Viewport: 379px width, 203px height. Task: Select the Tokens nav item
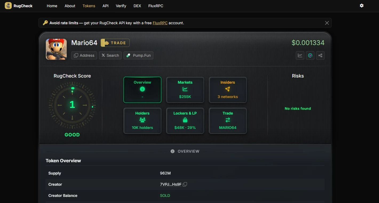point(89,6)
